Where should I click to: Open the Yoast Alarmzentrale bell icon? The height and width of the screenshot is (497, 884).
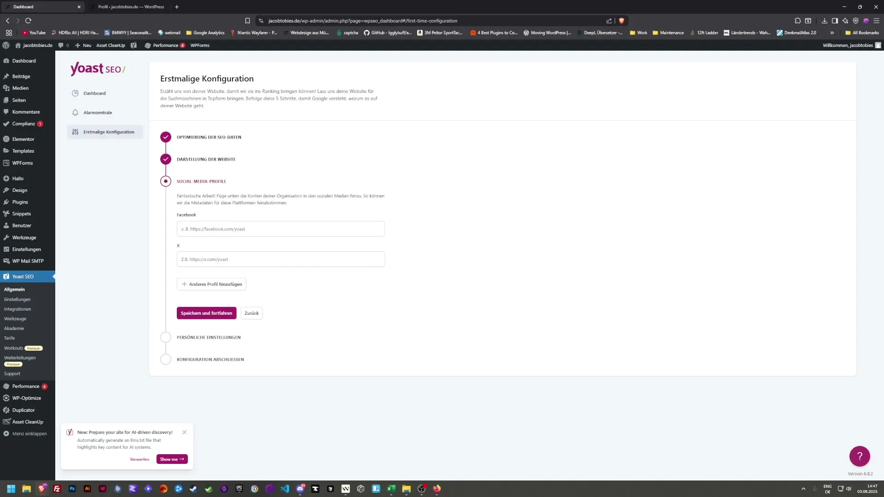(x=75, y=113)
